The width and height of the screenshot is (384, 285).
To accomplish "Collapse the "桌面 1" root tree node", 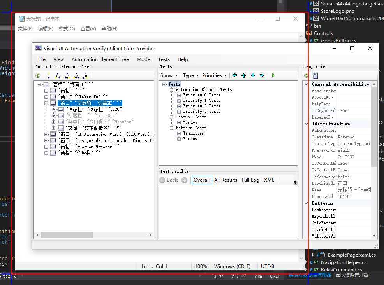I will [39, 85].
